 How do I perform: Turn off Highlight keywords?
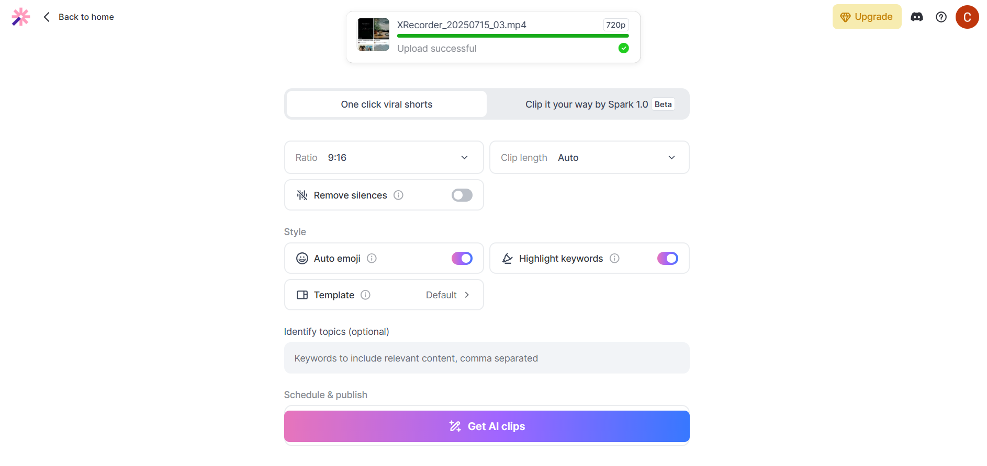click(x=667, y=258)
